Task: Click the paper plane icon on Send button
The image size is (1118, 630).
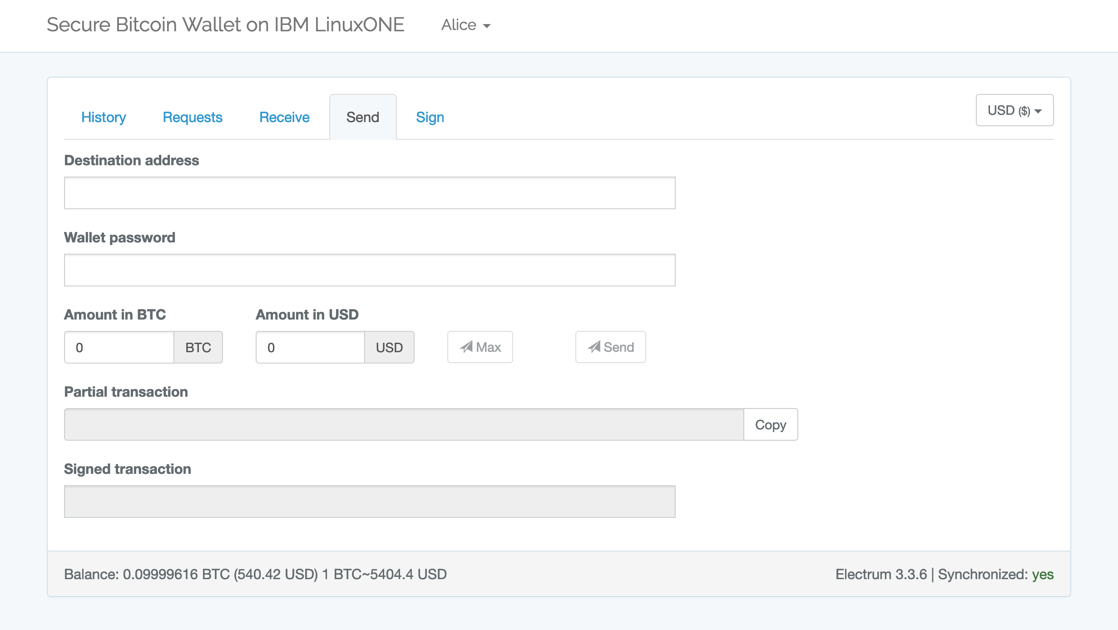Action: [594, 347]
